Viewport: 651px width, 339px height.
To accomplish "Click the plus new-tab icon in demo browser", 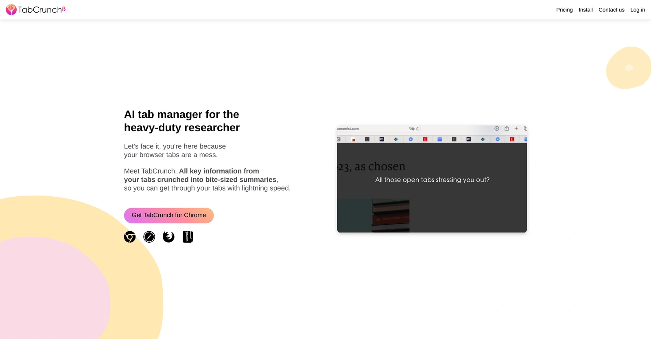I will coord(516,128).
